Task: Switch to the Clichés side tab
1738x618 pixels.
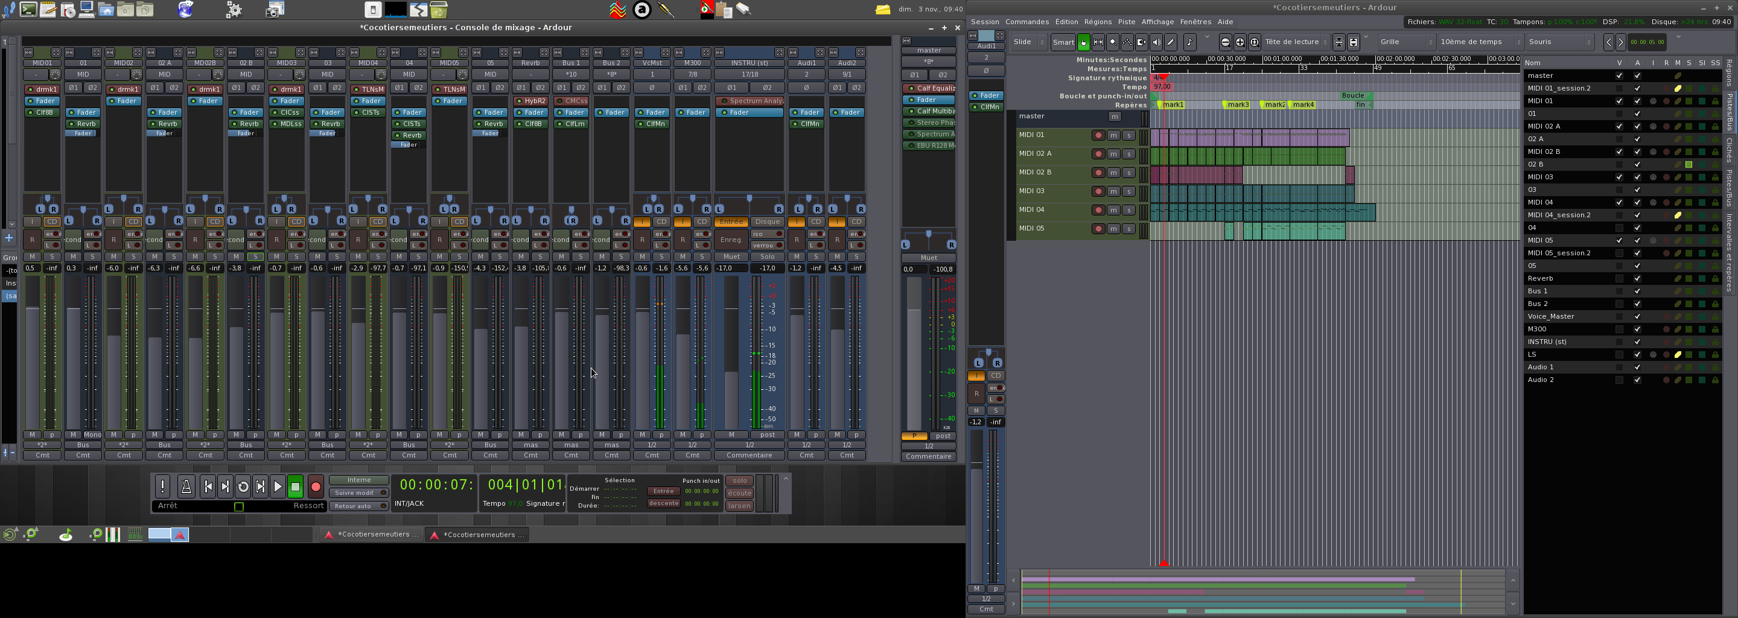Action: (x=1729, y=150)
